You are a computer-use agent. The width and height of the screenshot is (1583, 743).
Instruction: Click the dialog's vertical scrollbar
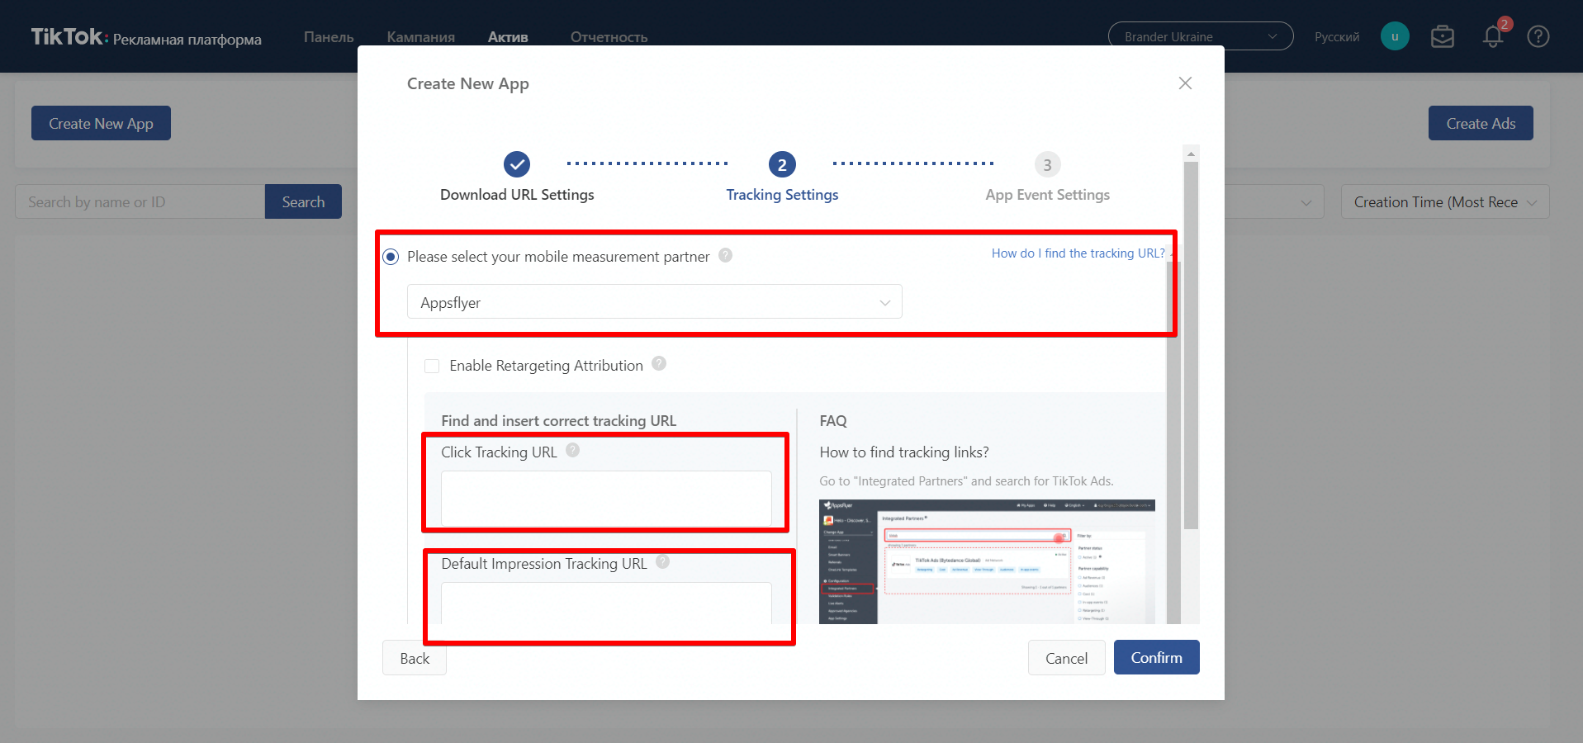click(1190, 347)
